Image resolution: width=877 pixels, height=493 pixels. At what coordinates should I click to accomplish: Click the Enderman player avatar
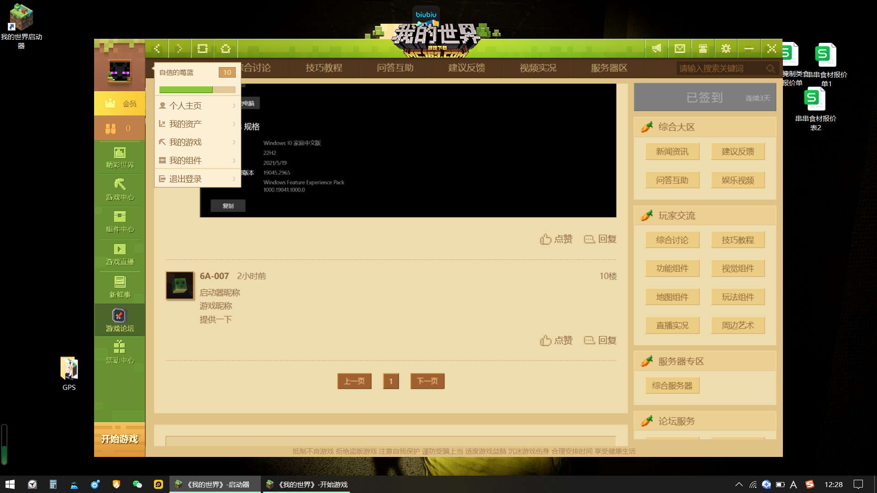120,71
